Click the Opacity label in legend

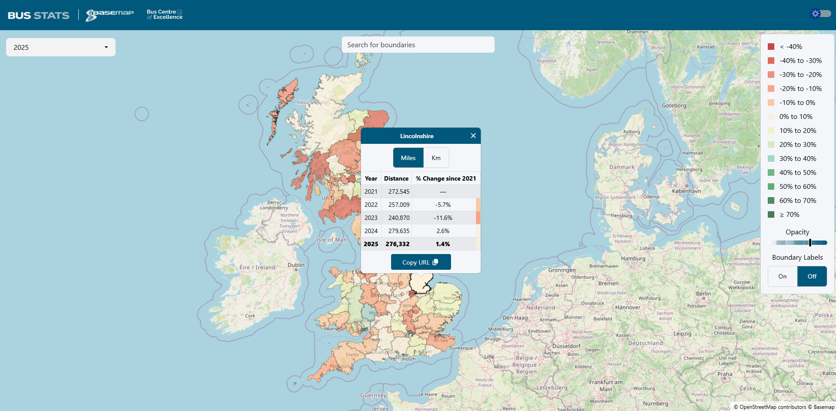coord(797,232)
